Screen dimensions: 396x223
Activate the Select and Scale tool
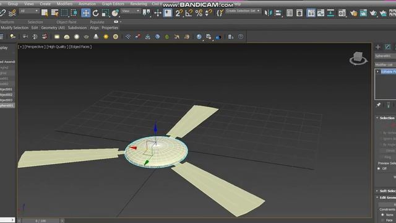click(105, 13)
